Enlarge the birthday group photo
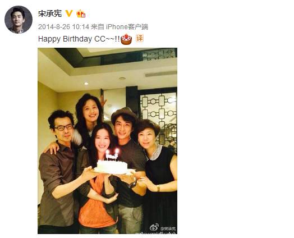This screenshot has height=238, width=294. [107, 141]
